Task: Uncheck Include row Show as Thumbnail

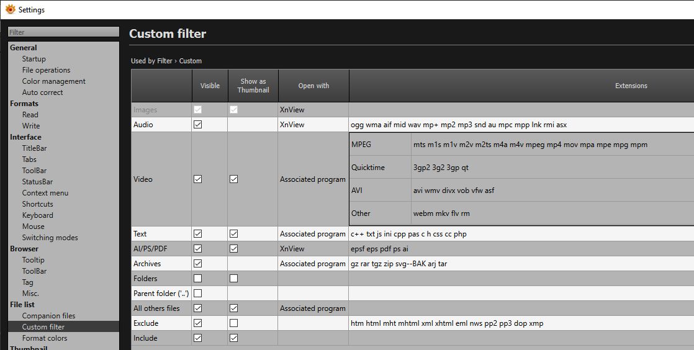Action: (233, 338)
